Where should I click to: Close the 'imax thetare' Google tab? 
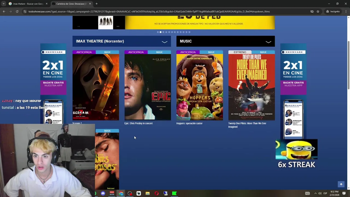(46, 4)
